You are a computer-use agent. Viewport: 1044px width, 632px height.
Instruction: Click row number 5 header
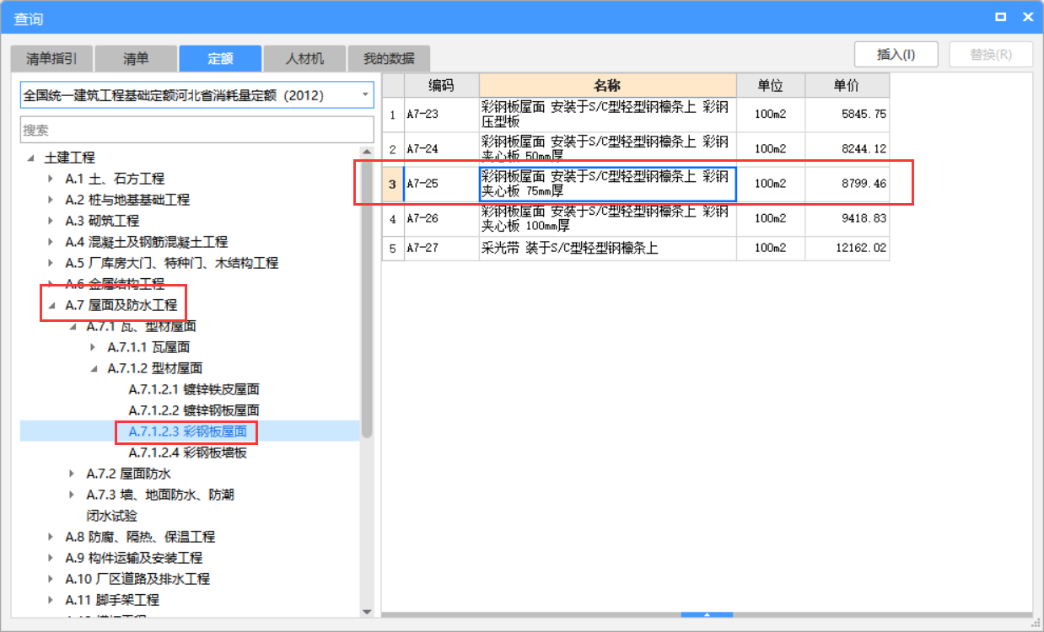click(x=392, y=249)
